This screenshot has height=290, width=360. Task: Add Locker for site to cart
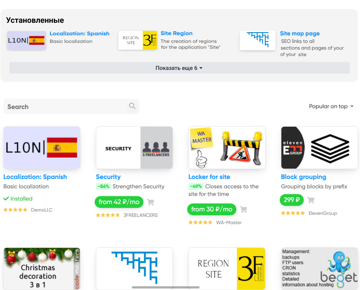click(243, 209)
